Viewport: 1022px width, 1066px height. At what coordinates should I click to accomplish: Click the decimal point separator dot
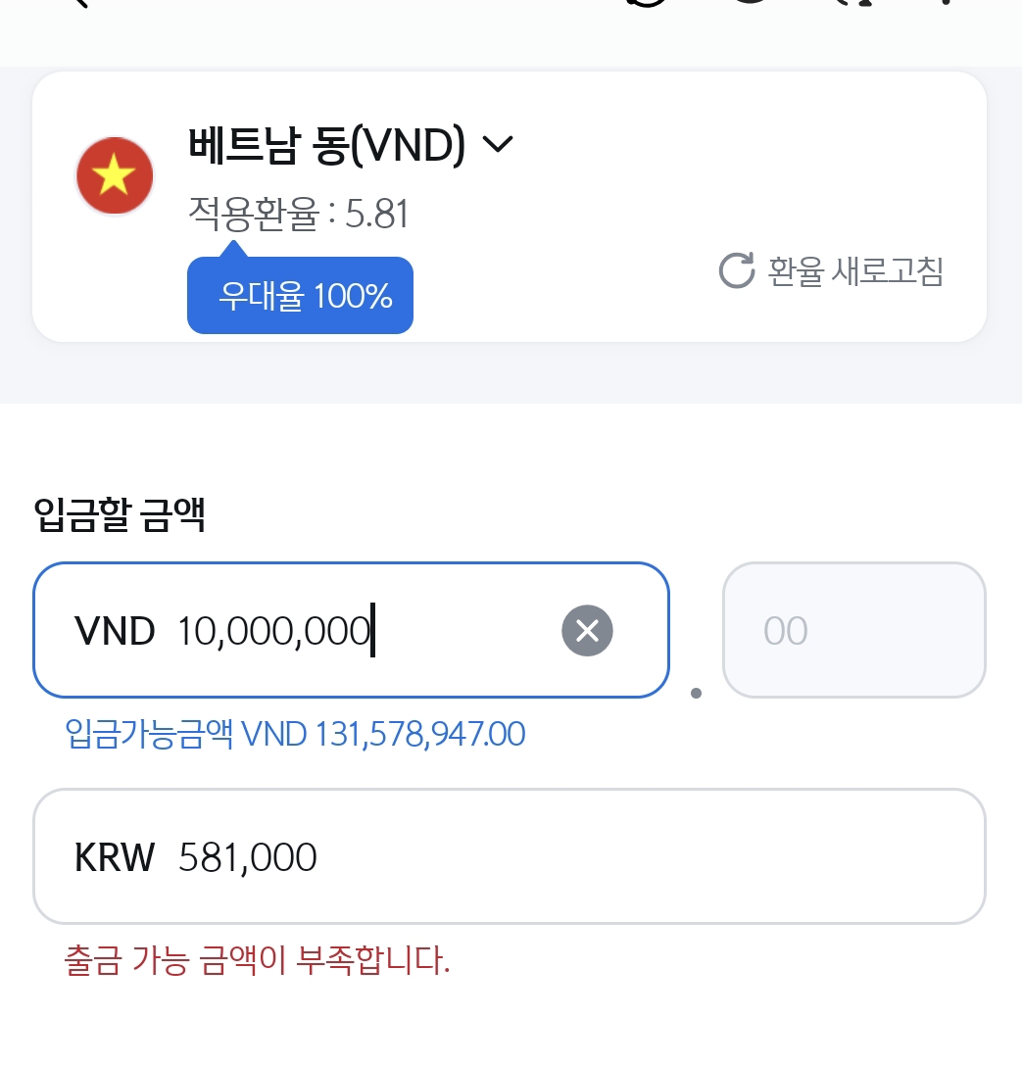696,693
